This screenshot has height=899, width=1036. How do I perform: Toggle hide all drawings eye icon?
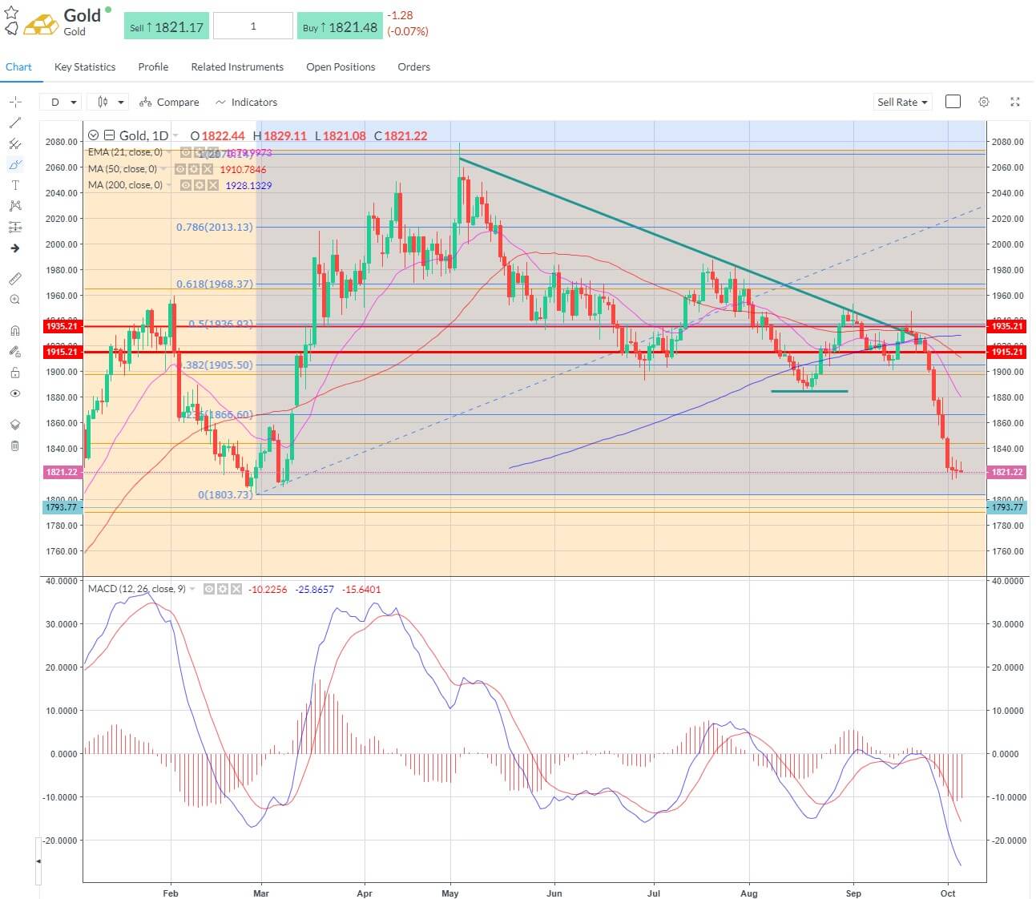point(14,393)
